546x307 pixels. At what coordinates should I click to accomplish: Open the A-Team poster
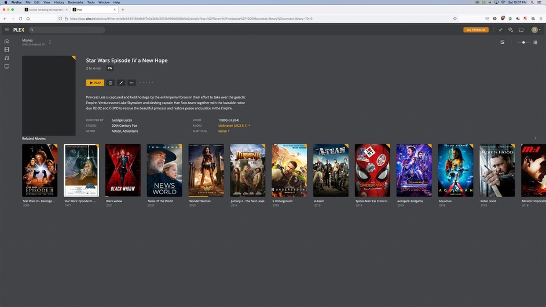tap(331, 170)
